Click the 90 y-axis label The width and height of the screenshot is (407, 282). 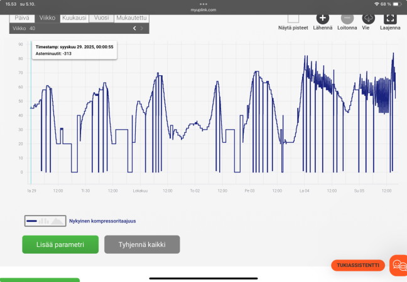coord(21,44)
